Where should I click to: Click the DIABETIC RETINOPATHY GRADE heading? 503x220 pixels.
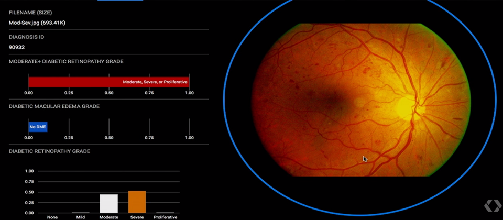pos(49,151)
